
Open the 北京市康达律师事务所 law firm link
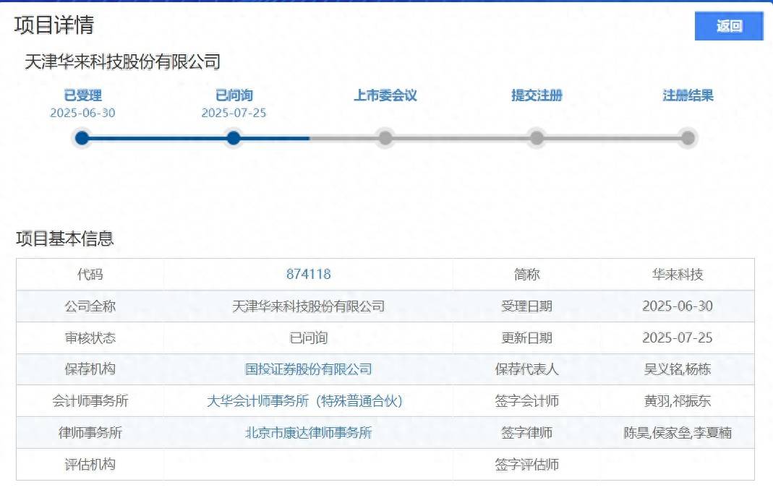click(x=309, y=433)
